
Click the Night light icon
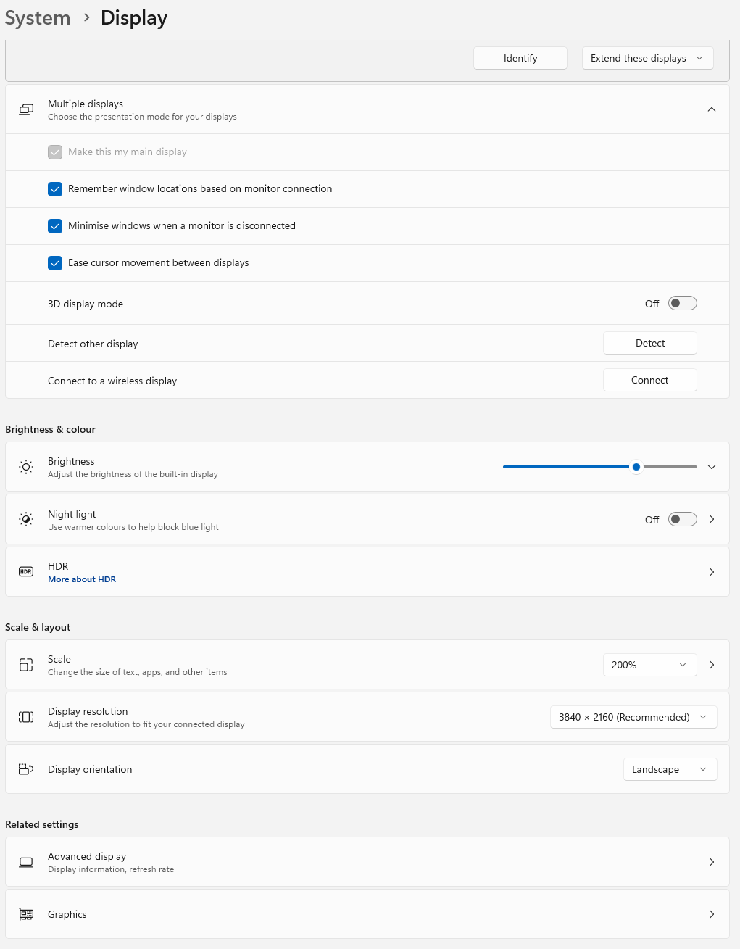point(26,519)
